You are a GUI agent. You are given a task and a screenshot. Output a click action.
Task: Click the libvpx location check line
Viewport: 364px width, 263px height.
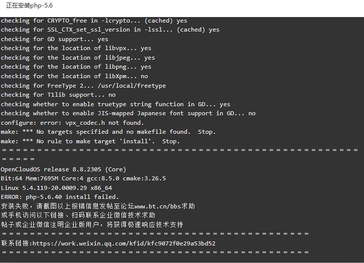[x=76, y=48]
